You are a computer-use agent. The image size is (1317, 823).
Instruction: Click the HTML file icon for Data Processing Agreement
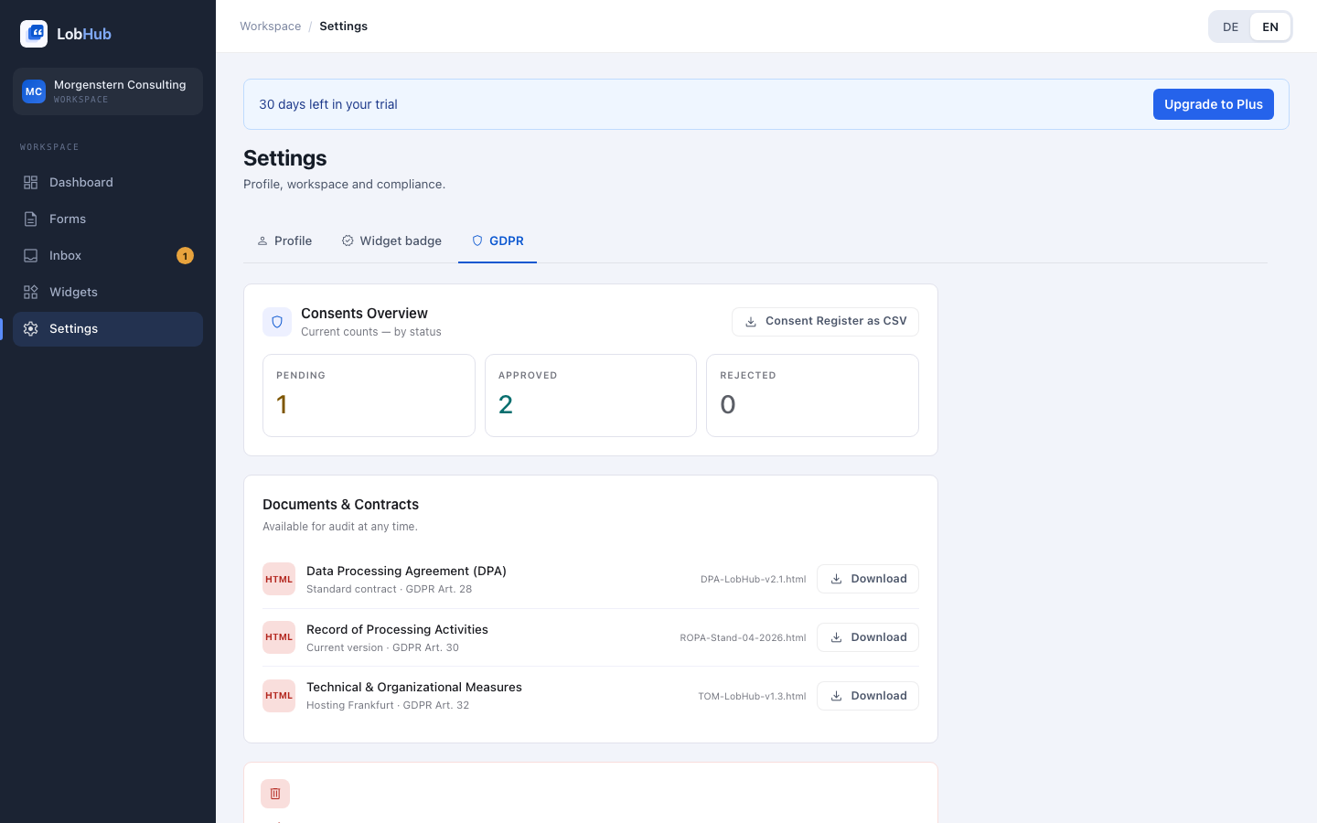pos(279,579)
